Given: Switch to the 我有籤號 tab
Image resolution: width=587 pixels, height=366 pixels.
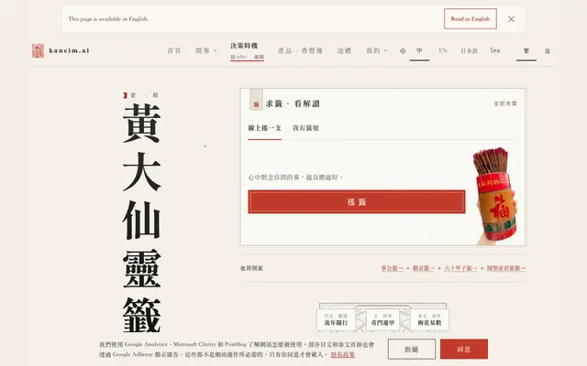Looking at the screenshot, I should [305, 128].
